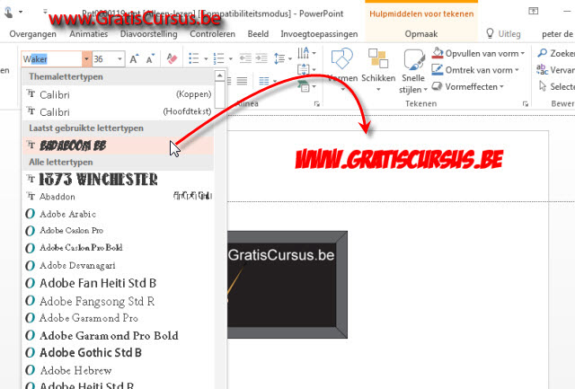Screen dimensions: 575x389
Task: Change text direction
Action: pos(304,53)
